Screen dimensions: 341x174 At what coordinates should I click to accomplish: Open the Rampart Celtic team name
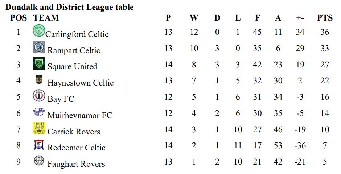(74, 51)
